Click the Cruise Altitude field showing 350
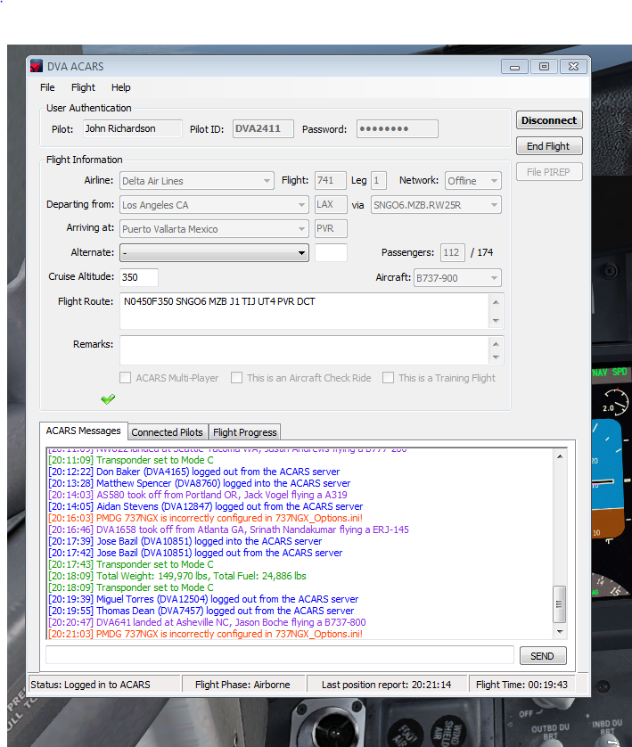Viewport: 632px width, 747px height. click(138, 277)
